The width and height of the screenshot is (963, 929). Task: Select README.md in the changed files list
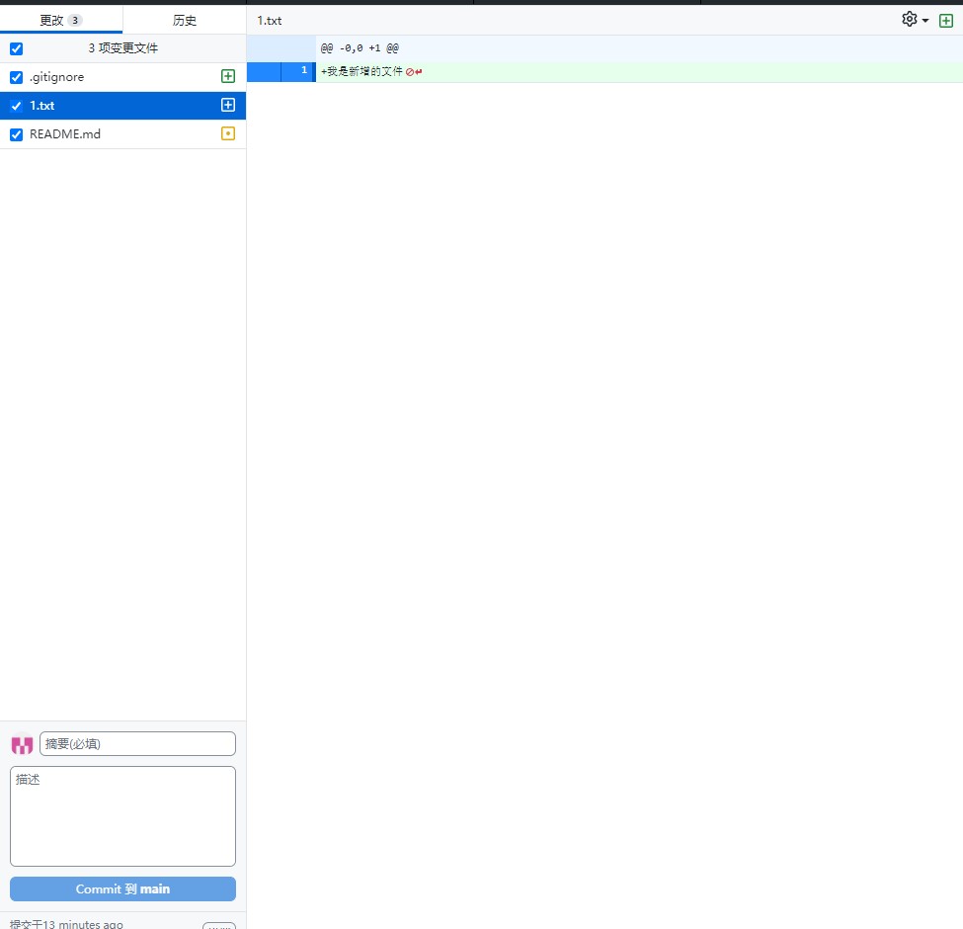click(x=65, y=134)
